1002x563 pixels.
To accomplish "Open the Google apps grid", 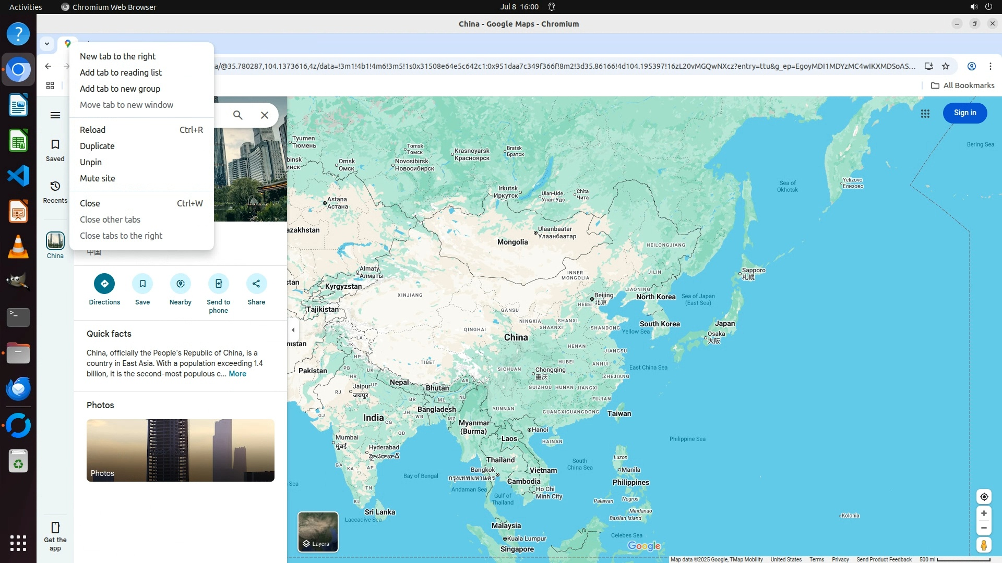I will [x=925, y=113].
